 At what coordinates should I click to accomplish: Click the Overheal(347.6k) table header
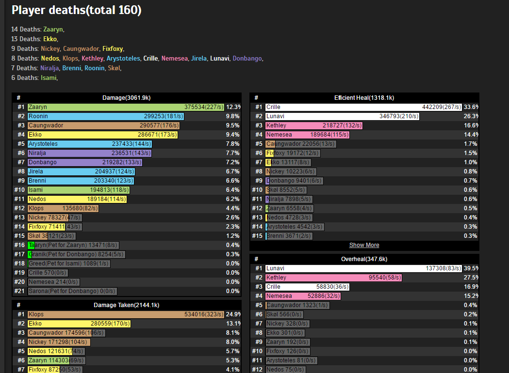point(364,259)
